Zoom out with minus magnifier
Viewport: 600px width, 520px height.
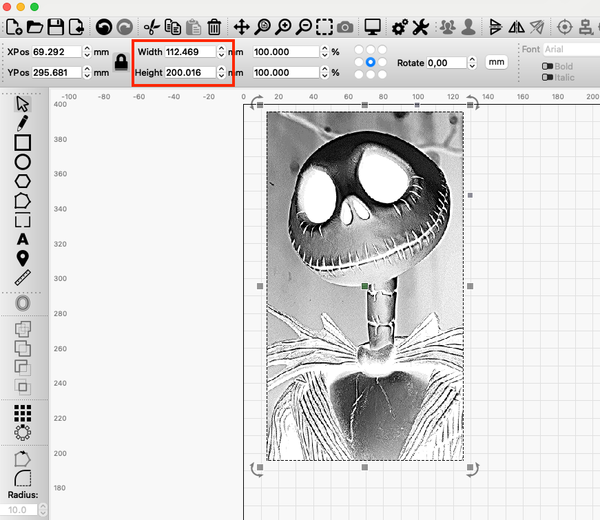coord(304,27)
